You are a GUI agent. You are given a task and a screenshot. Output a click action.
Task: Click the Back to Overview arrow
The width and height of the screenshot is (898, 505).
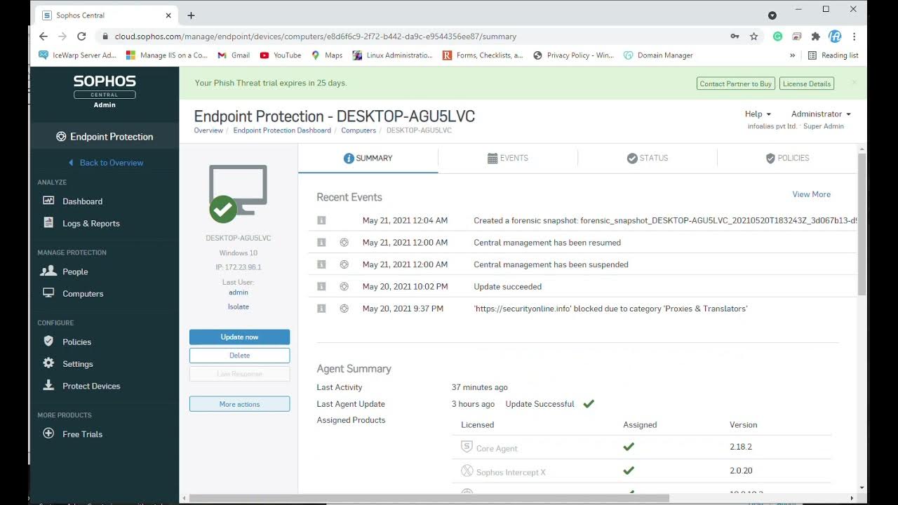(71, 163)
